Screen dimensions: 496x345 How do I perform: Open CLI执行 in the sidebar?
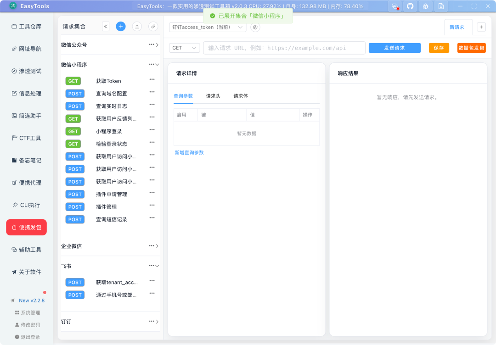27,205
